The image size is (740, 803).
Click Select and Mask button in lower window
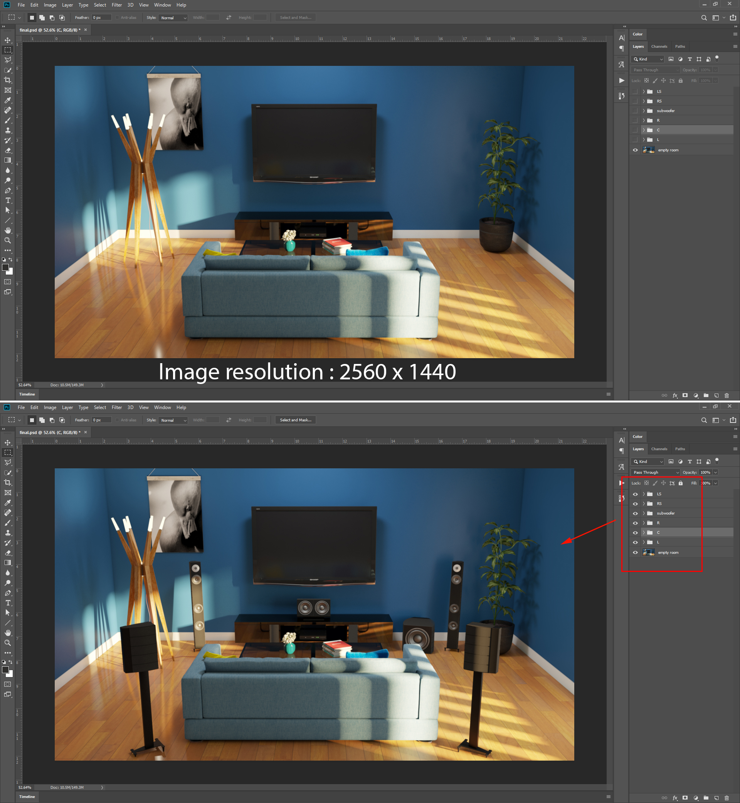tap(296, 420)
